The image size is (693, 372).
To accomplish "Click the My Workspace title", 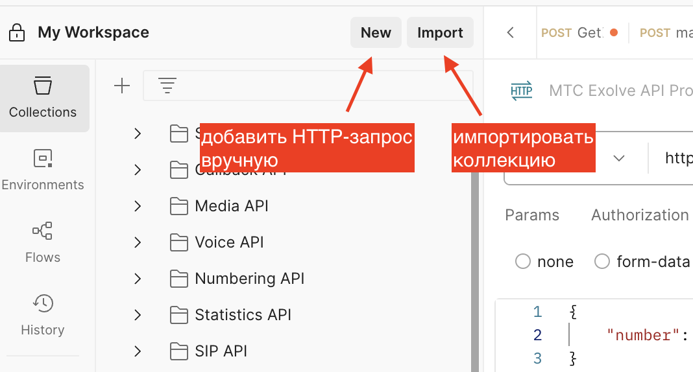I will tap(93, 32).
